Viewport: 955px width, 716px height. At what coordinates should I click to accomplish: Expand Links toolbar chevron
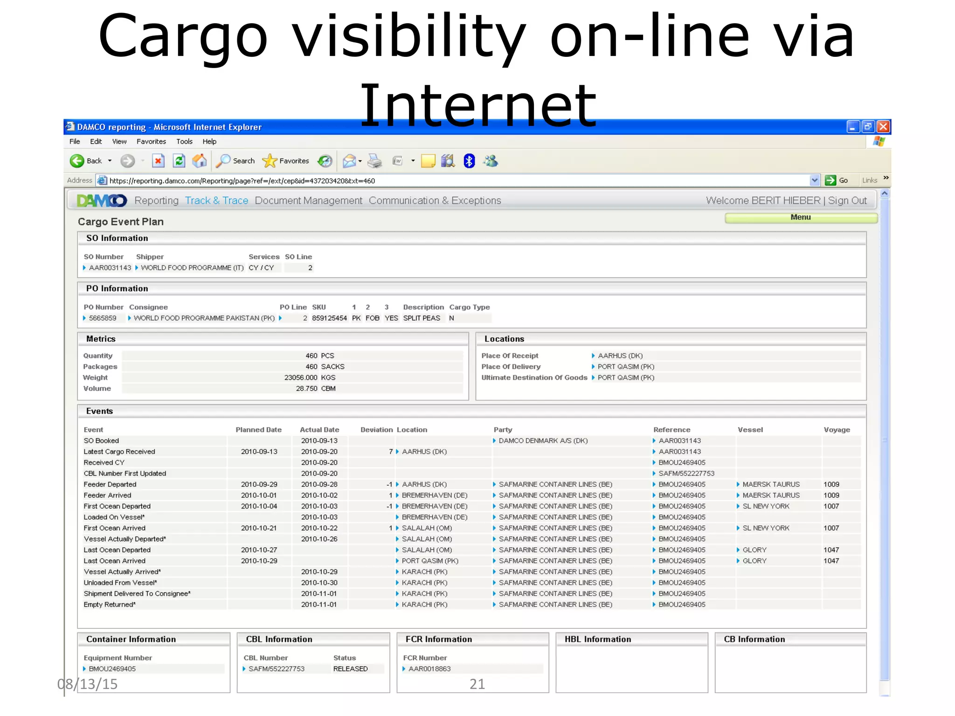coord(886,178)
